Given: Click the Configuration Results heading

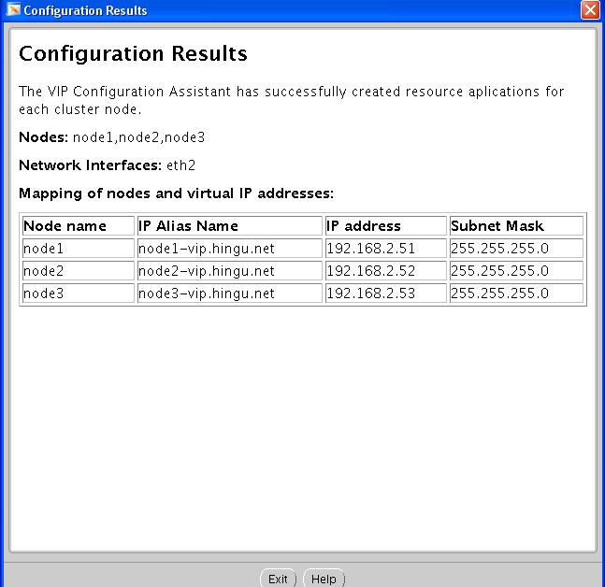Looking at the screenshot, I should pos(133,53).
